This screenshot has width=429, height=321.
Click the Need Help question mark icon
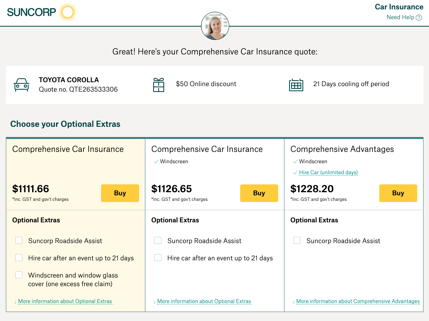point(419,18)
